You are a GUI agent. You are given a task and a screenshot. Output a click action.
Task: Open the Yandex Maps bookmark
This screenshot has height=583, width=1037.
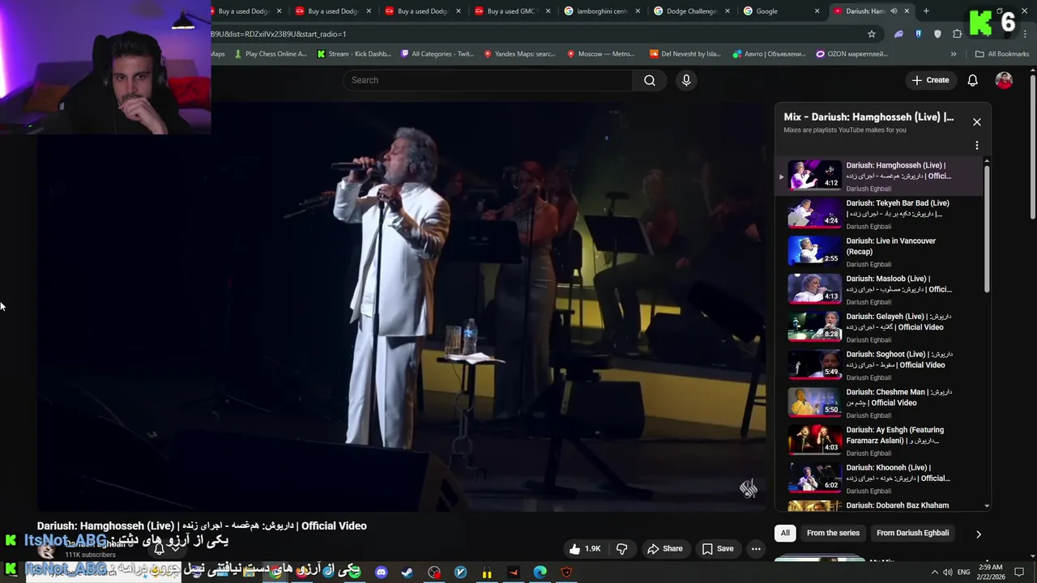click(x=519, y=54)
